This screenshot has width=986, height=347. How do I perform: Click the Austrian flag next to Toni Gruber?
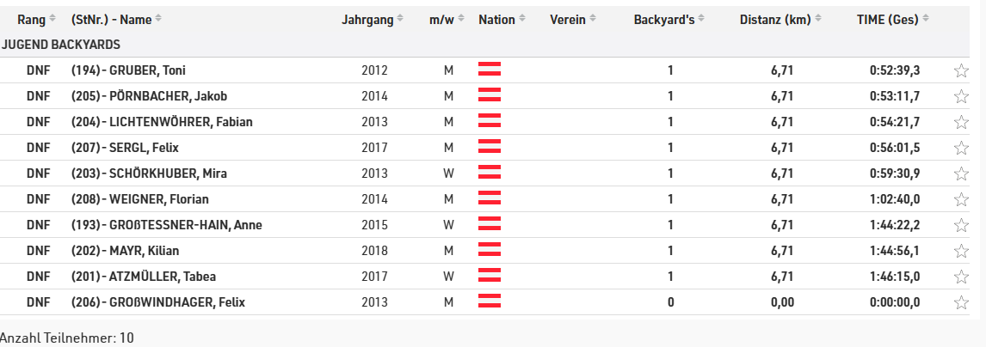490,69
